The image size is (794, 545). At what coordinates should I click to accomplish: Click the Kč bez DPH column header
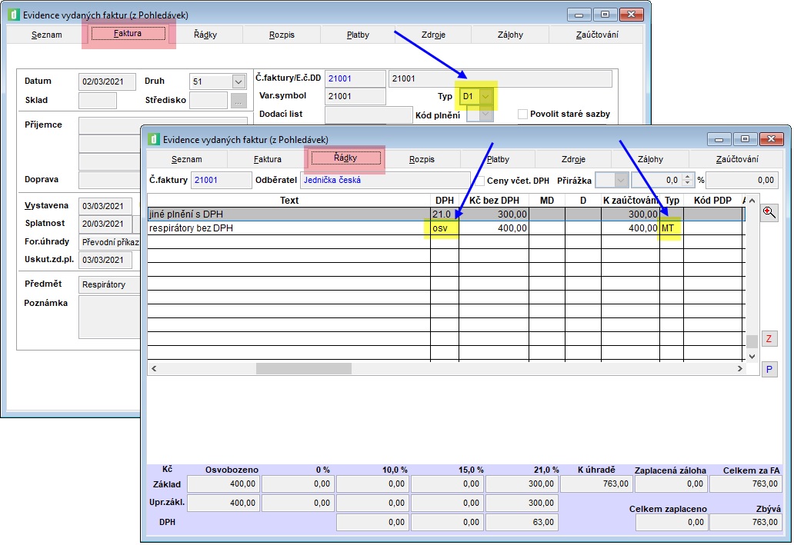point(494,201)
